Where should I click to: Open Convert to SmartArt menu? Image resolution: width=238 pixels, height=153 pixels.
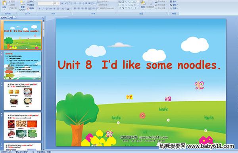(107, 8)
